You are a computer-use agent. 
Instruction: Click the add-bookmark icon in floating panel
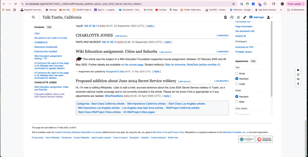click(x=298, y=75)
